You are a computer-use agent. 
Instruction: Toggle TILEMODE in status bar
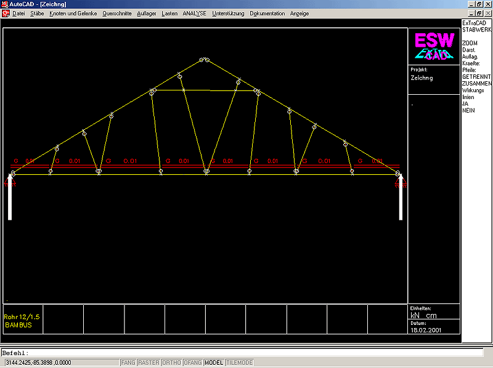click(x=240, y=362)
